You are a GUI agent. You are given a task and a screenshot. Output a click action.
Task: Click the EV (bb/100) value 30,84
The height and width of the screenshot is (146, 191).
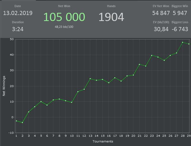coord(161,29)
